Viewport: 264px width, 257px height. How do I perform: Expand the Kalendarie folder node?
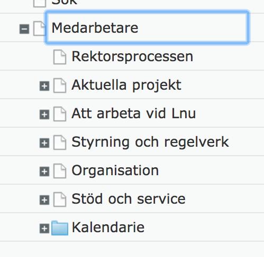[x=44, y=229]
